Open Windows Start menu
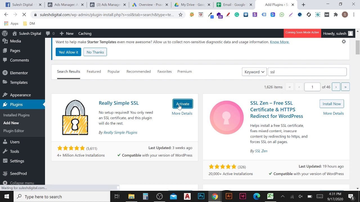360x202 pixels. click(x=7, y=196)
